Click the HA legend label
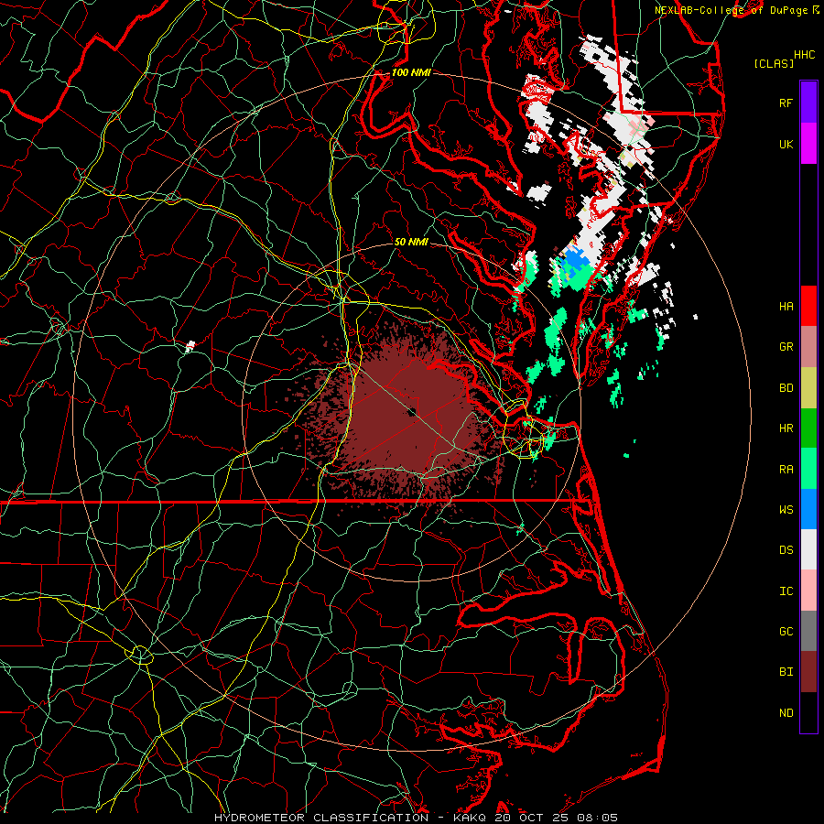The width and height of the screenshot is (824, 824). [786, 306]
